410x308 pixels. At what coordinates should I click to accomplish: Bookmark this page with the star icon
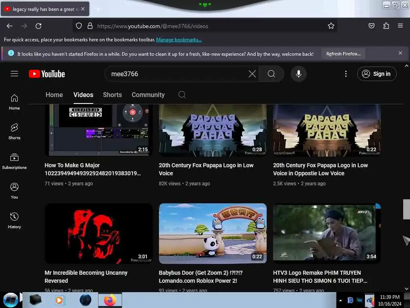[331, 26]
